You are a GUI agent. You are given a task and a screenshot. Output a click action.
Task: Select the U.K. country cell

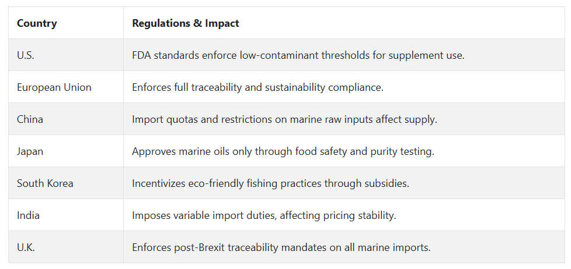(x=26, y=247)
